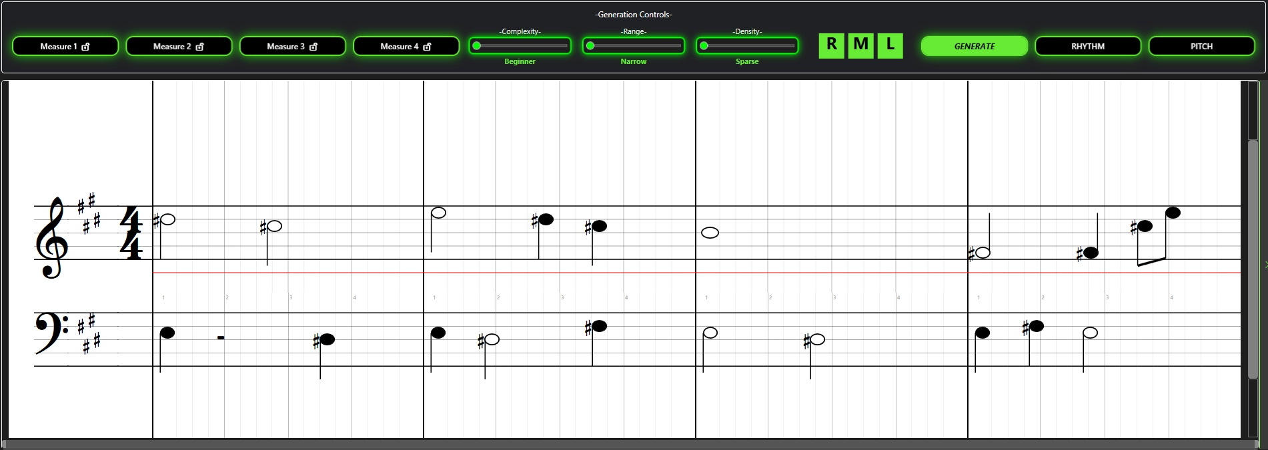Select the last quarter note of measure 2 treble
This screenshot has height=450, width=1268.
tap(599, 226)
